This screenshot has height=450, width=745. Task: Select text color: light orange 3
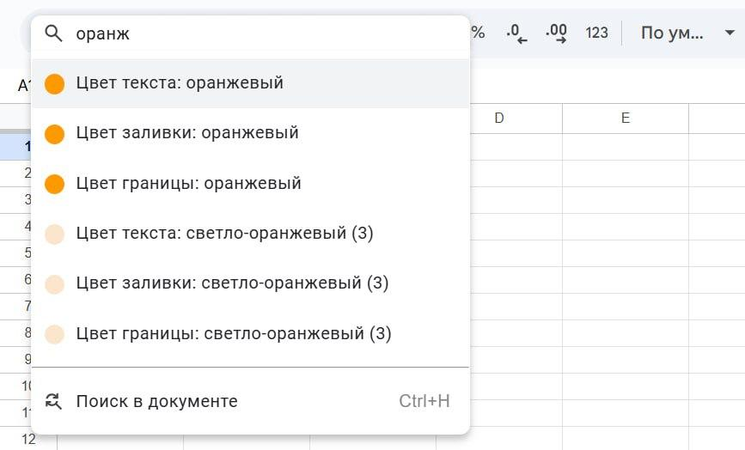[224, 233]
